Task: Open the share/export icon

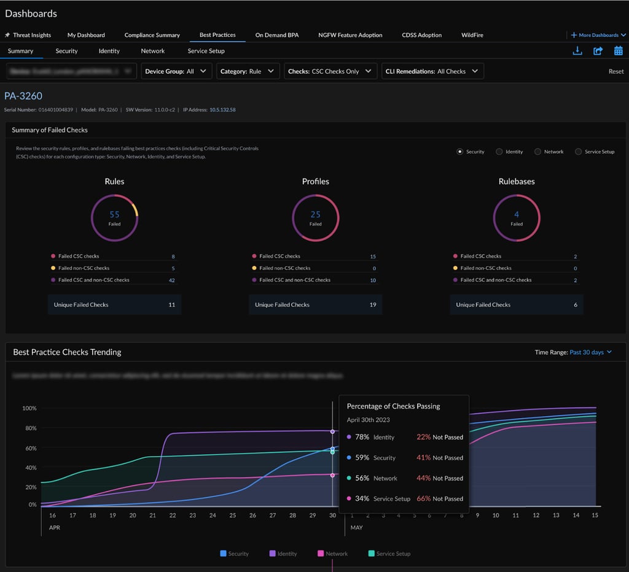Action: (596, 51)
